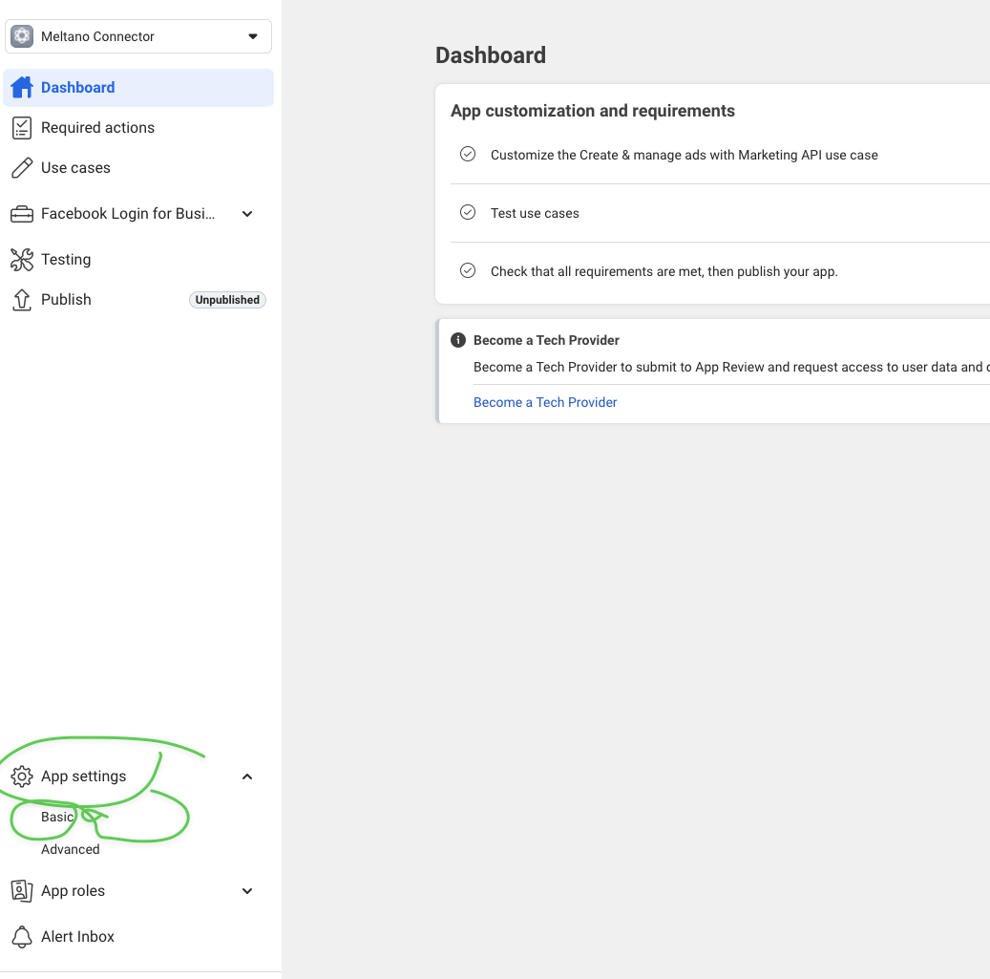
Task: Click the Become a Tech Provider link
Action: pos(544,401)
